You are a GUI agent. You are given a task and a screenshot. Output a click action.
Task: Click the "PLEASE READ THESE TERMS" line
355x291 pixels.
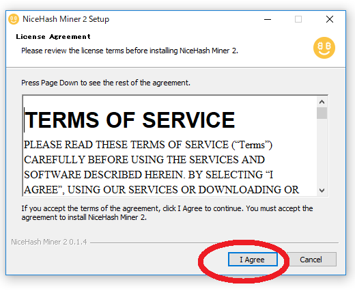[148, 145]
